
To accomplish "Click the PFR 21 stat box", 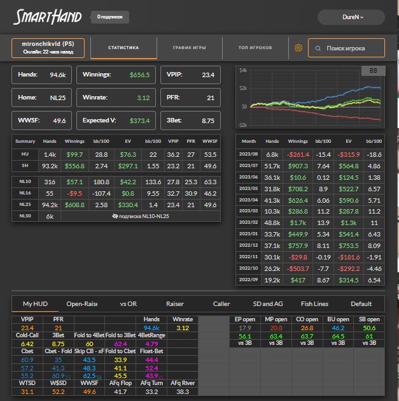I will (x=190, y=98).
